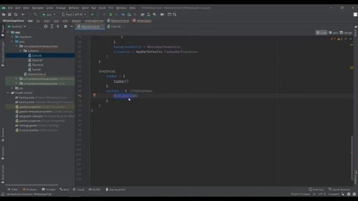This screenshot has height=201, width=358.
Task: Open the project panel settings gear
Action: click(x=65, y=26)
